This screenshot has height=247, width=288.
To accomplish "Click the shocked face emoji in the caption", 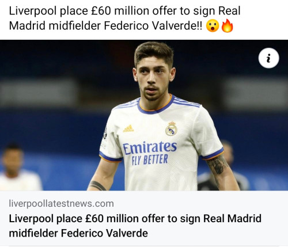I will point(213,26).
